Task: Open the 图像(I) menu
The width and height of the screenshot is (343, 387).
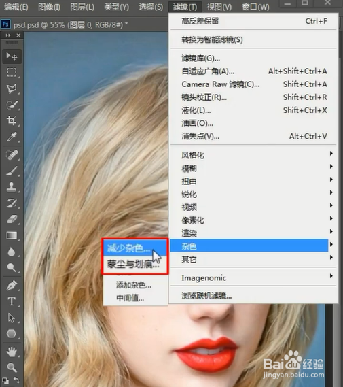Action: 49,7
